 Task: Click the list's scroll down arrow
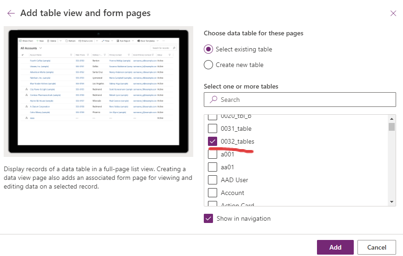[x=391, y=201]
